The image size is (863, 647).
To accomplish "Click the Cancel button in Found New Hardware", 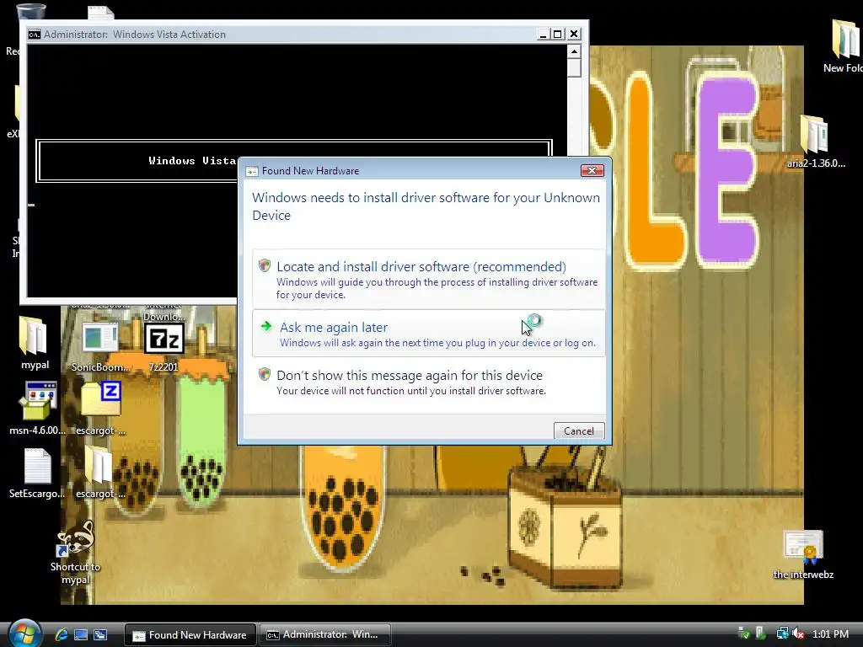I will tap(578, 430).
